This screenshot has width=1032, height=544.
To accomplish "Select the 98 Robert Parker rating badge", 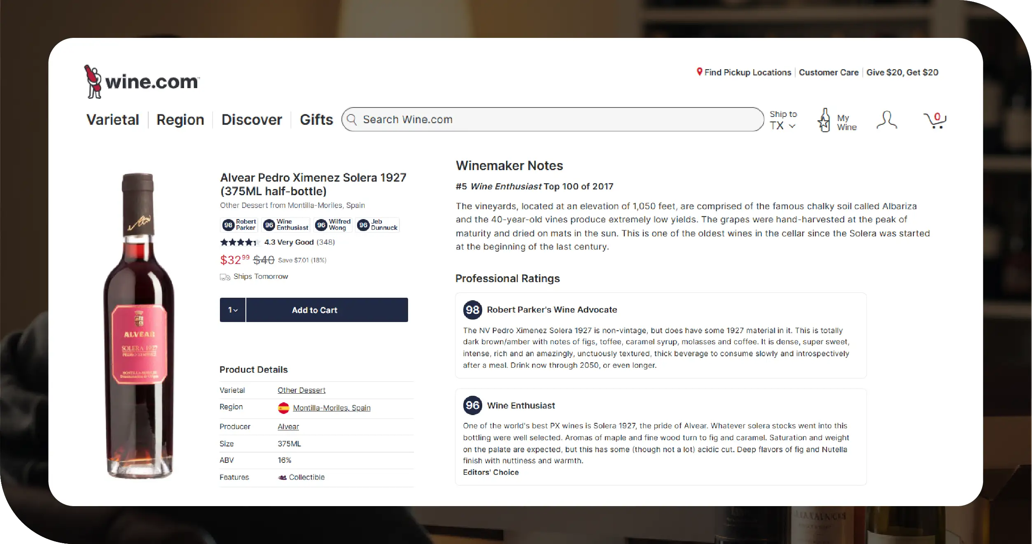I will (239, 224).
